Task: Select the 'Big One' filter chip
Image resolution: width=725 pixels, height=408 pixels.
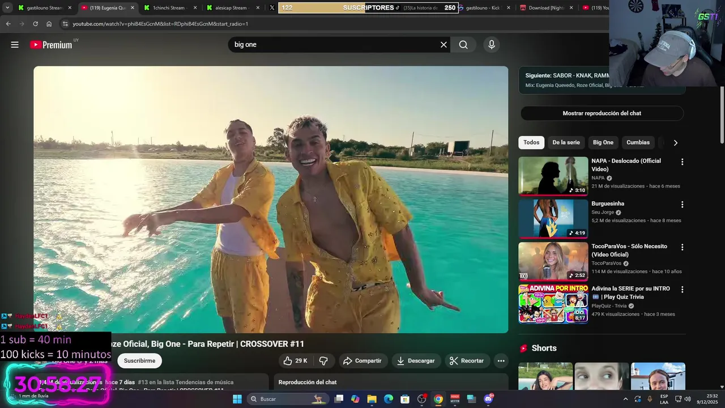Action: (603, 142)
